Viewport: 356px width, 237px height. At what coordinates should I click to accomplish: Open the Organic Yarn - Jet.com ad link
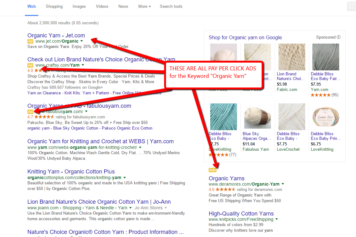point(56,36)
